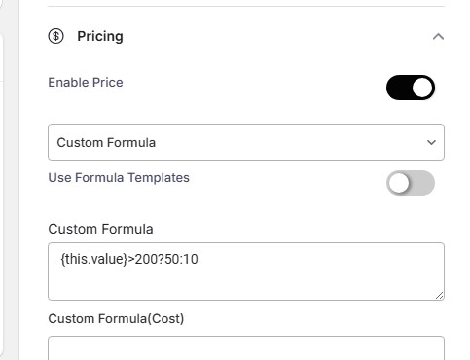The image size is (470, 360).
Task: Collapse the Pricing section with the chevron
Action: pos(438,36)
